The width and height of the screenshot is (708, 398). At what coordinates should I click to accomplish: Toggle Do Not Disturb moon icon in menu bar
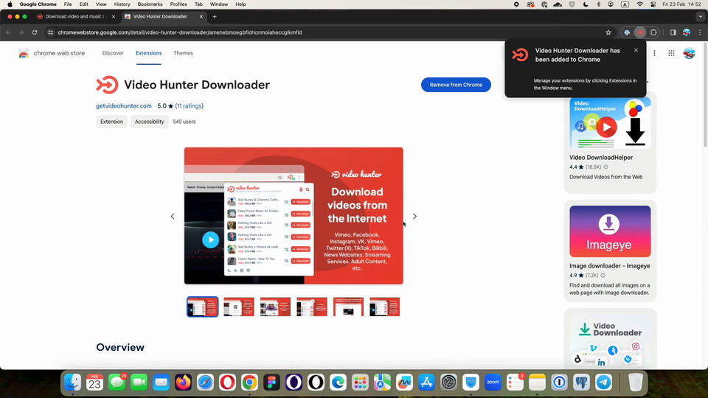tap(586, 4)
